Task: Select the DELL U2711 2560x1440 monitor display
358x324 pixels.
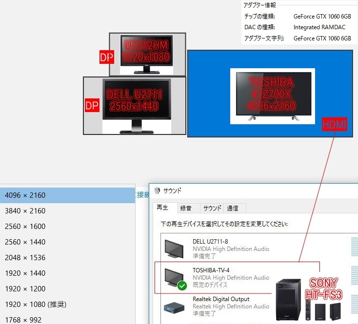Action: coord(135,106)
